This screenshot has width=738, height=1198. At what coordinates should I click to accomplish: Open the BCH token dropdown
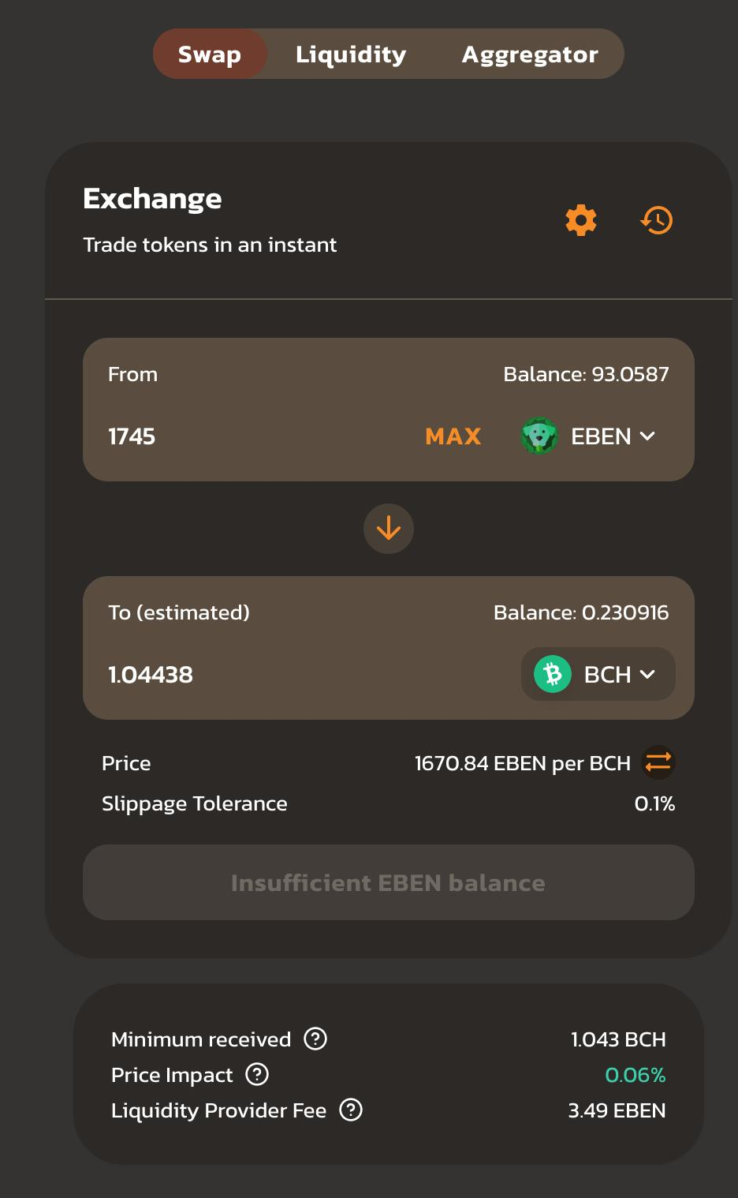[598, 674]
